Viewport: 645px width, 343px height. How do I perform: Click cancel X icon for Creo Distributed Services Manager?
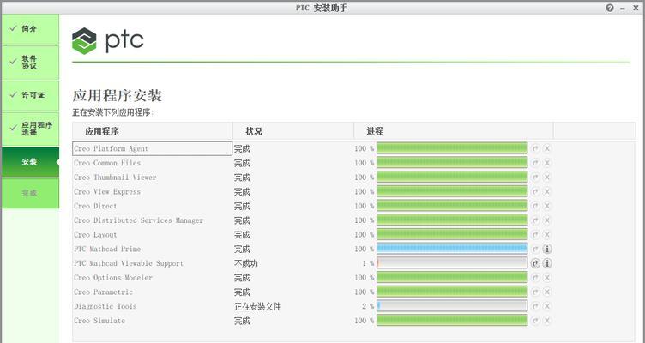point(547,220)
